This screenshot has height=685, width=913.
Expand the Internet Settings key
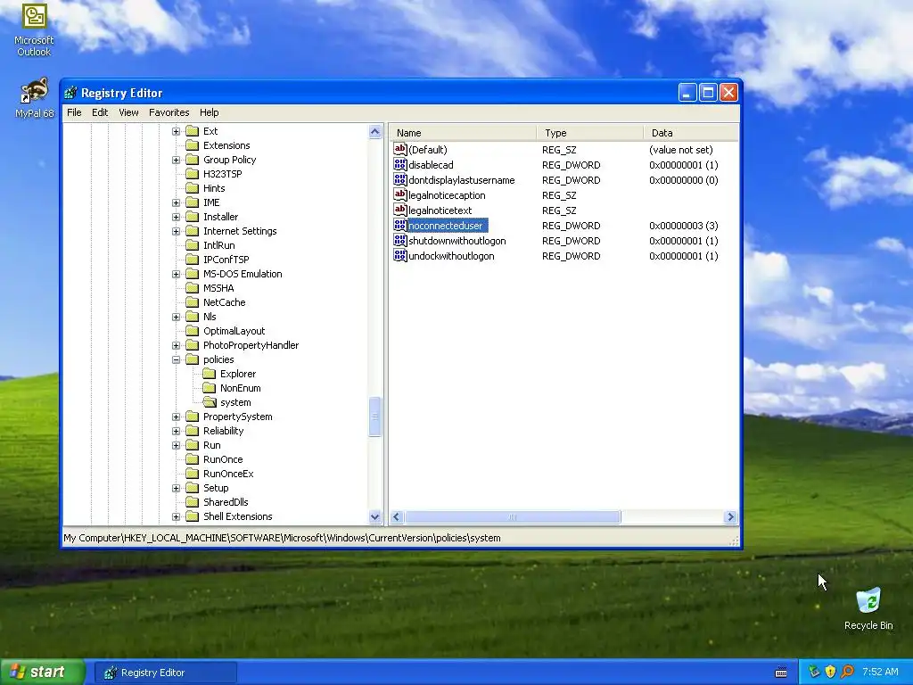(x=176, y=231)
